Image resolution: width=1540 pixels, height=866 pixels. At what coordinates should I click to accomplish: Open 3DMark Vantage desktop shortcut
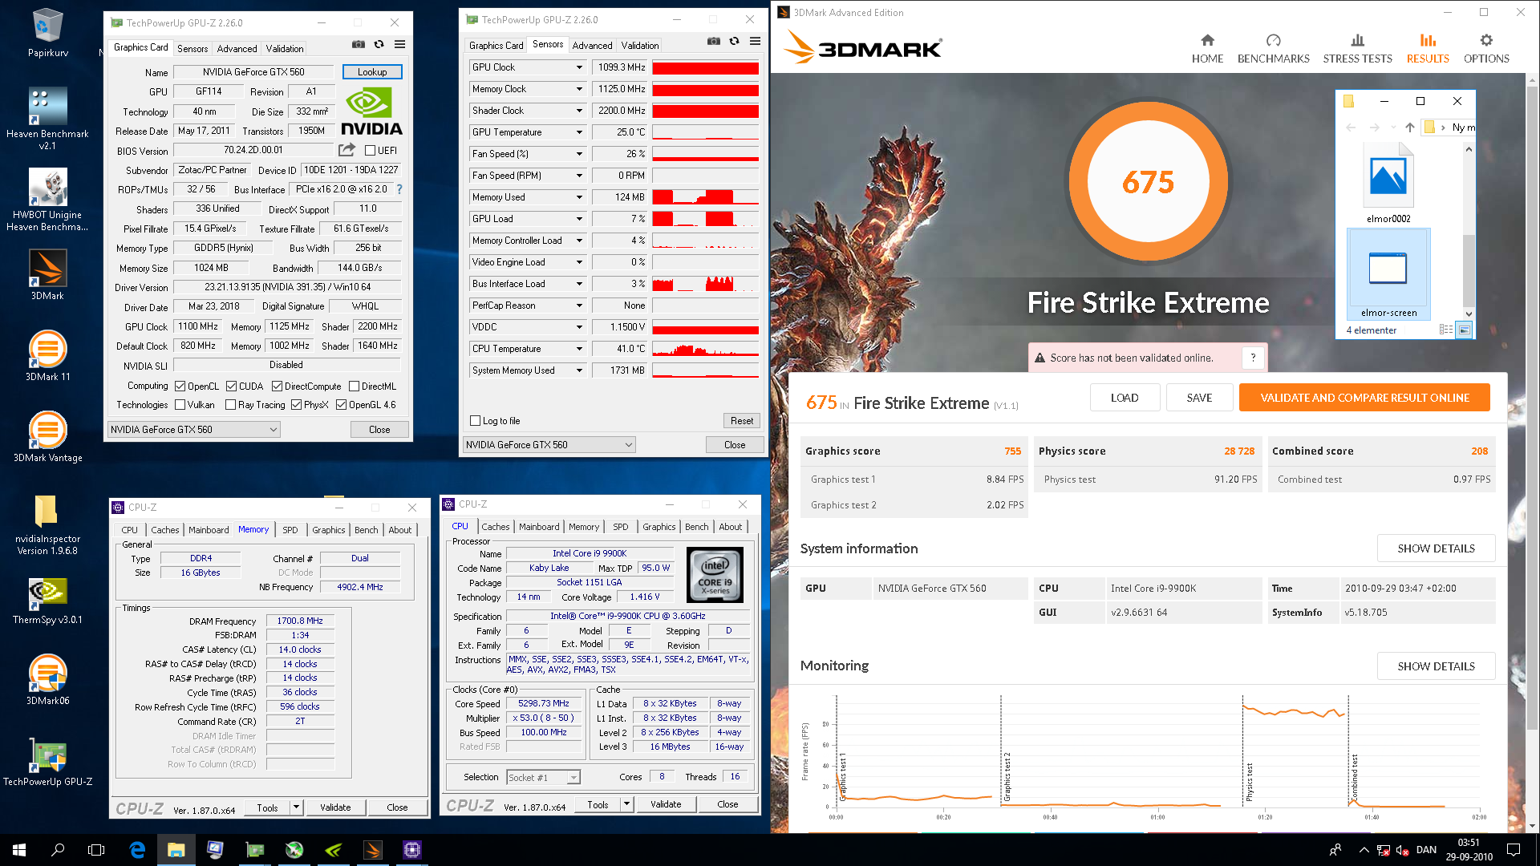[47, 436]
